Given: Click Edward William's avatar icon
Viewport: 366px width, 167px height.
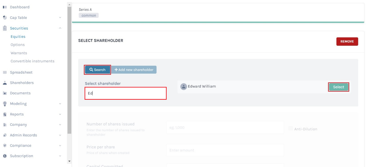Looking at the screenshot, I should (x=184, y=87).
